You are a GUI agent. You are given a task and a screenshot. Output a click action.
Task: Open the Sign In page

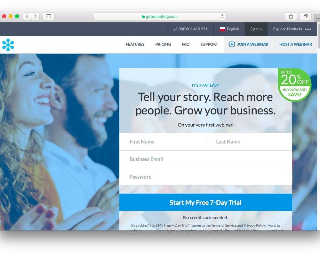256,29
